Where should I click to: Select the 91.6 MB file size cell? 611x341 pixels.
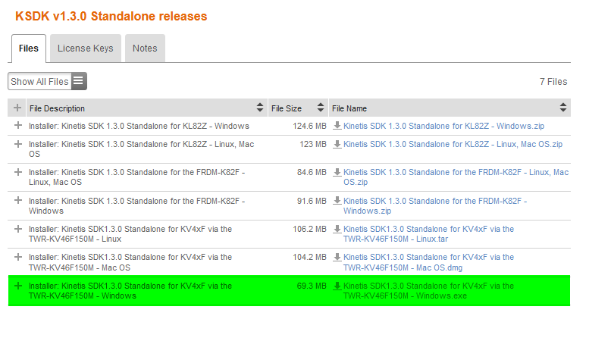coord(312,201)
